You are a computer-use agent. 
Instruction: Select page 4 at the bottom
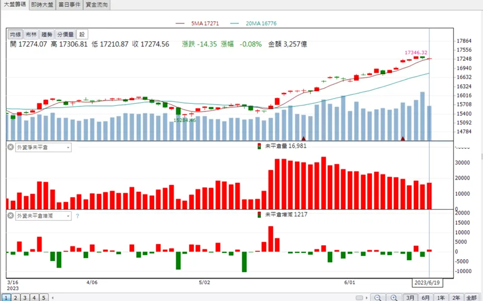coord(34,298)
